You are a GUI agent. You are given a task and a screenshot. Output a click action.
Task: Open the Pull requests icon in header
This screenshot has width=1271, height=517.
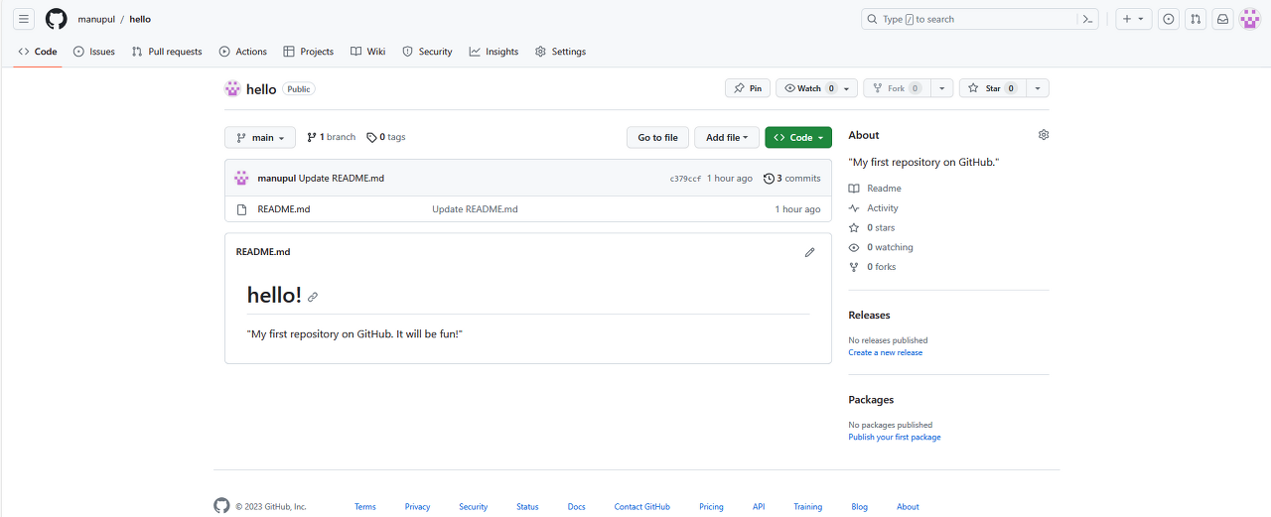click(1197, 19)
